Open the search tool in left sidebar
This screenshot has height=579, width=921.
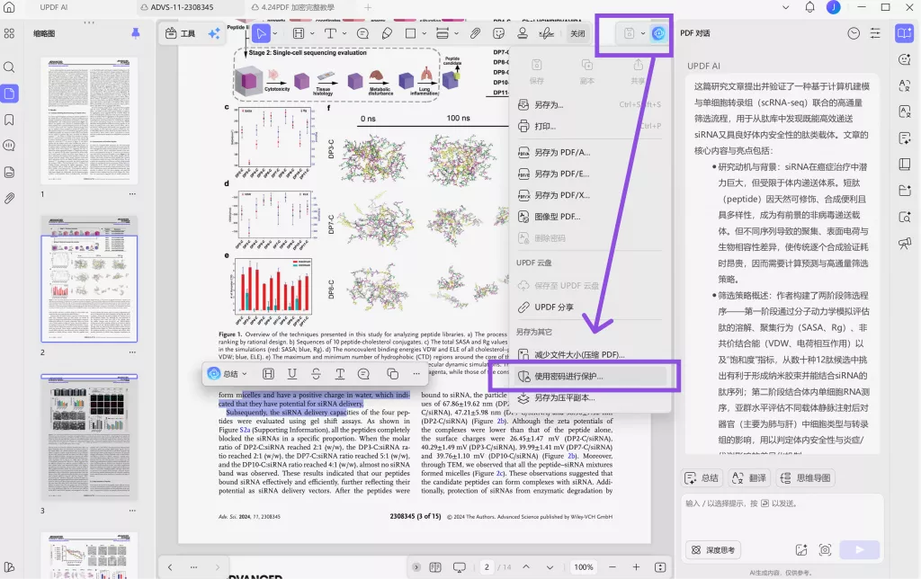point(9,67)
